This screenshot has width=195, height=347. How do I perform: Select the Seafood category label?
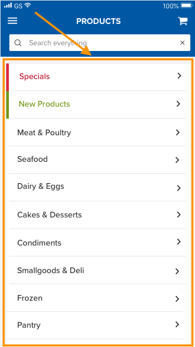pyautogui.click(x=32, y=159)
